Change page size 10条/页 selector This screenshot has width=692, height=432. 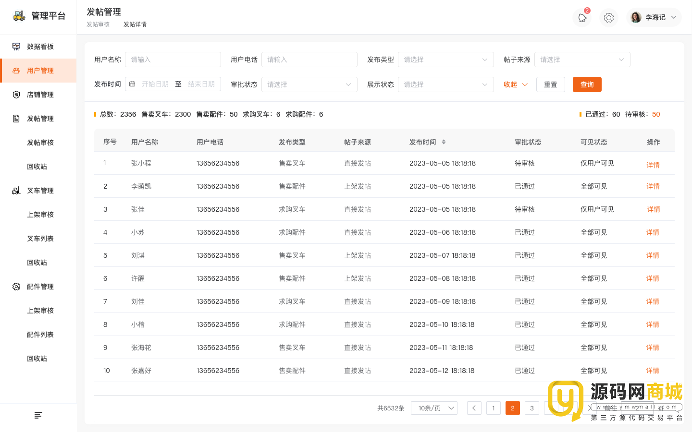tap(434, 408)
